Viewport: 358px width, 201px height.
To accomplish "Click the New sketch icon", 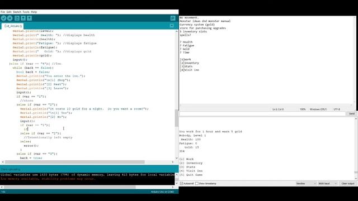I will pyautogui.click(x=17, y=18).
